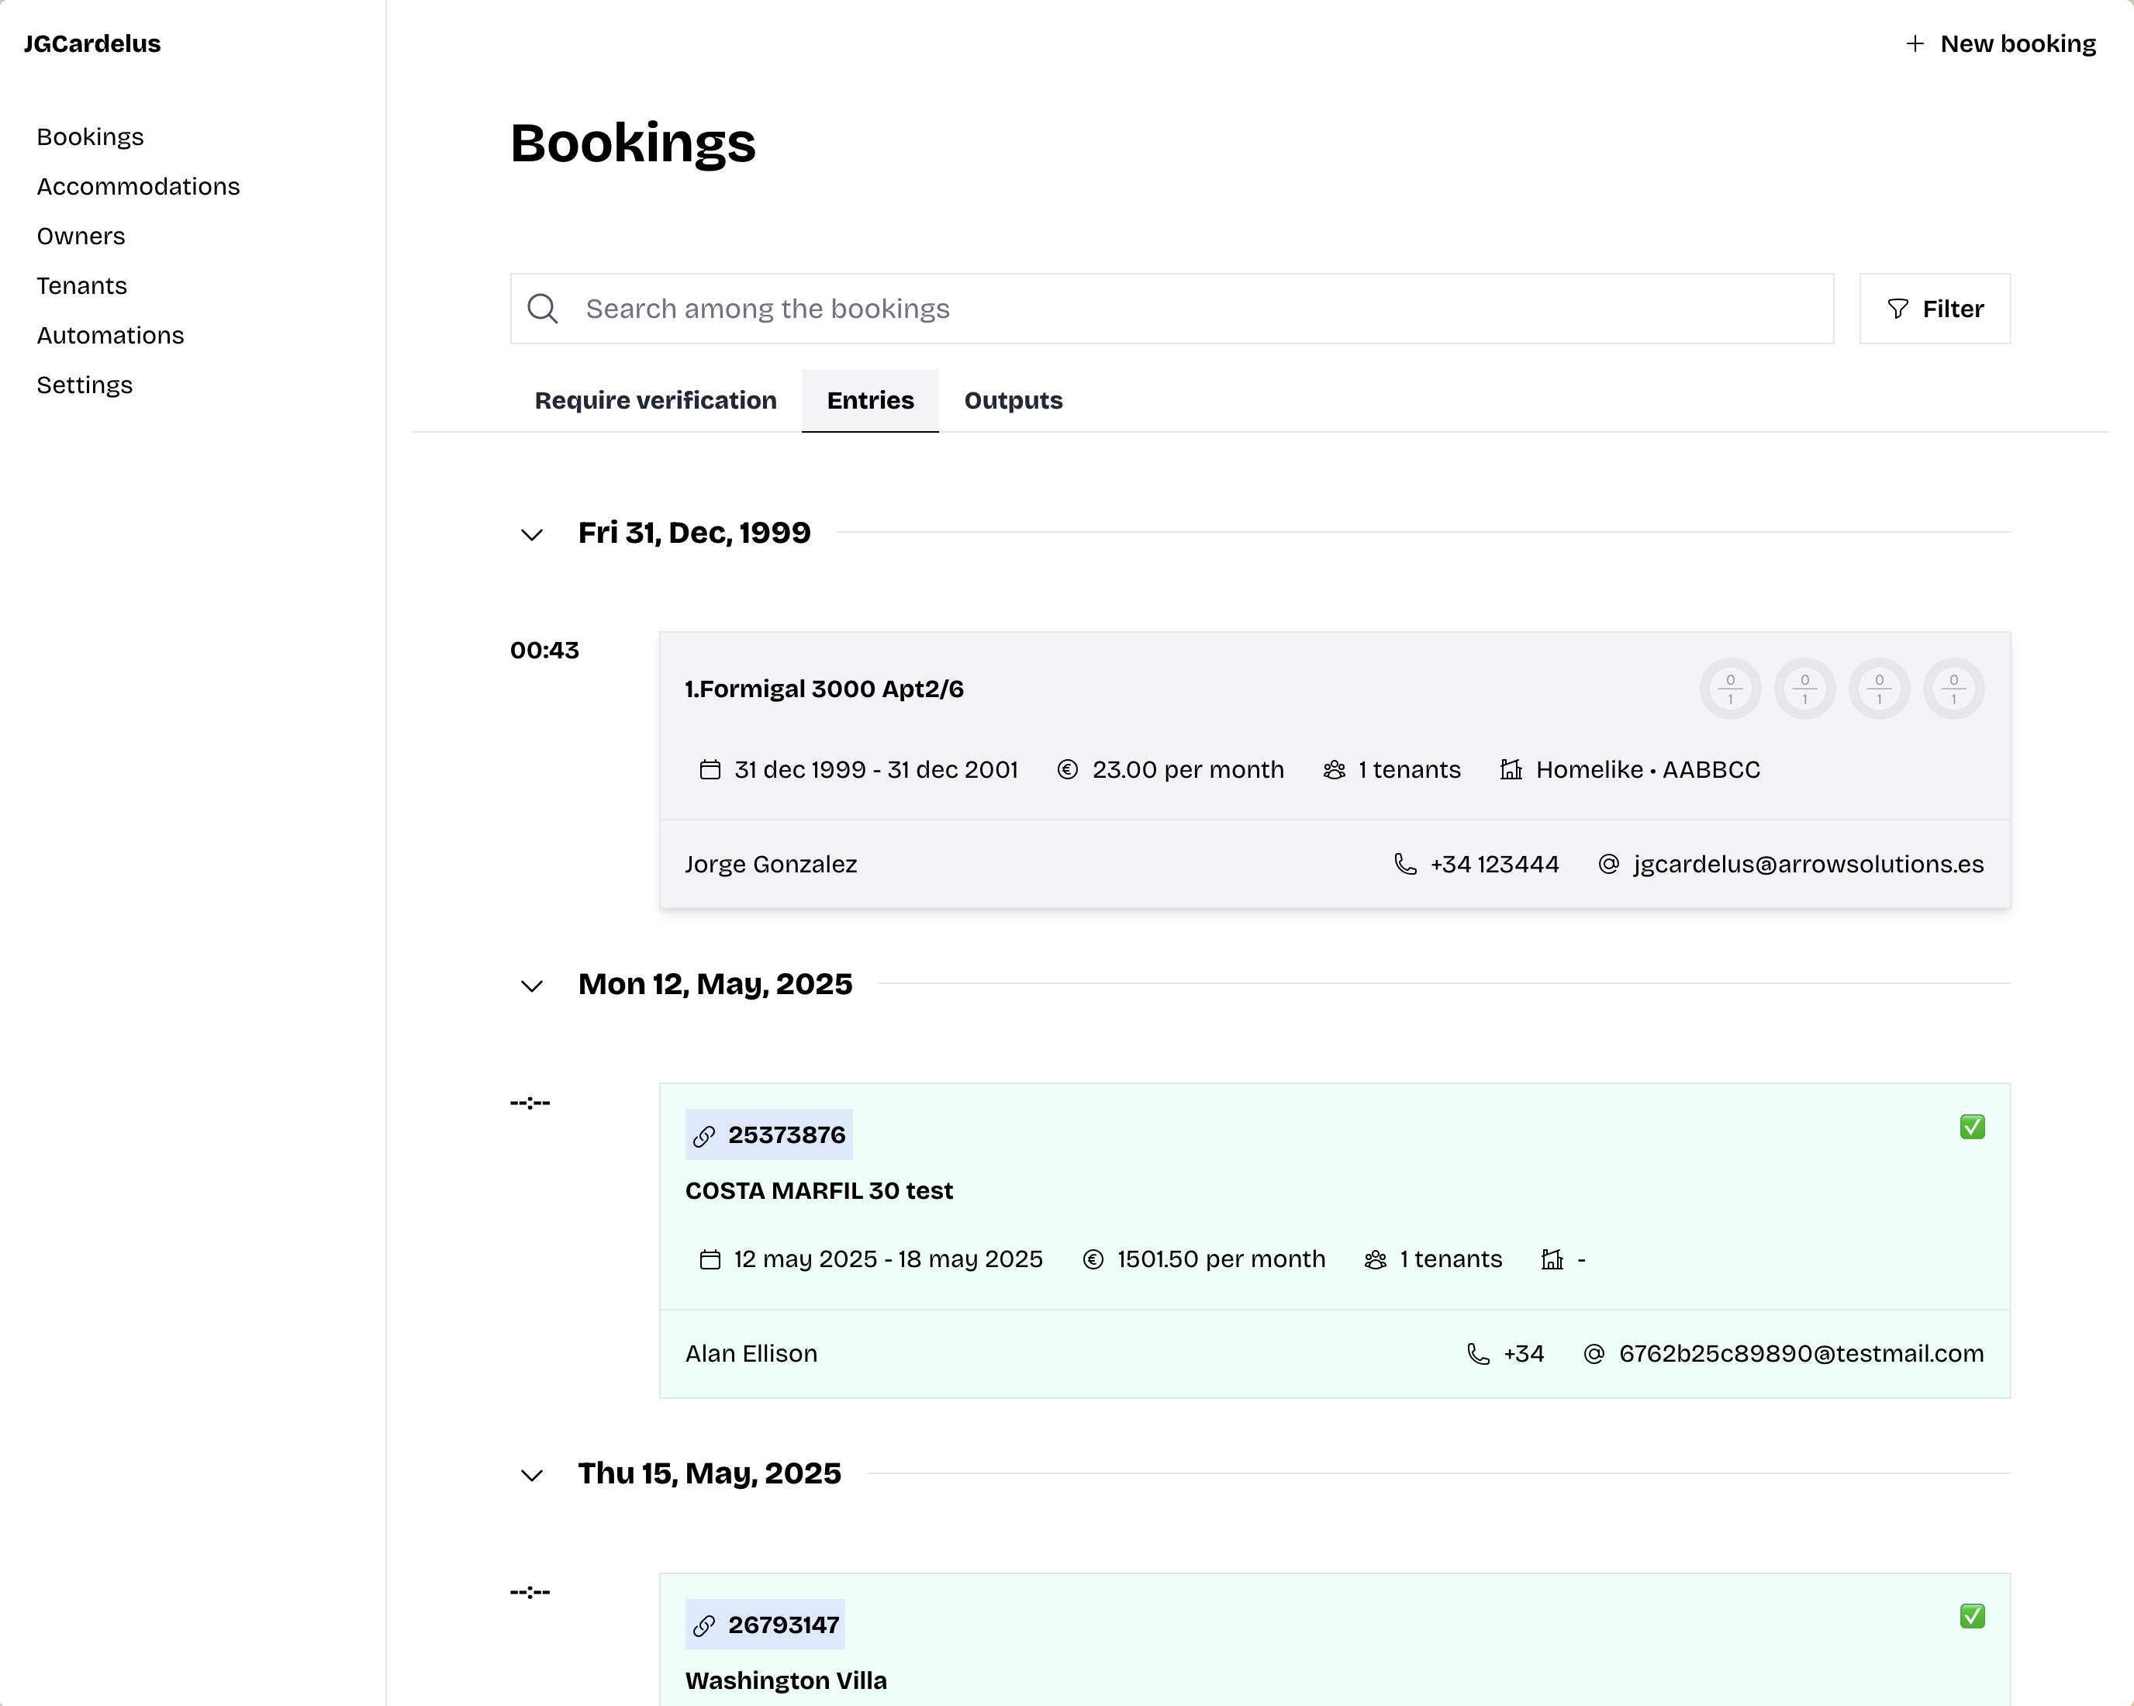Click tenant name Alan Ellison

pos(751,1354)
